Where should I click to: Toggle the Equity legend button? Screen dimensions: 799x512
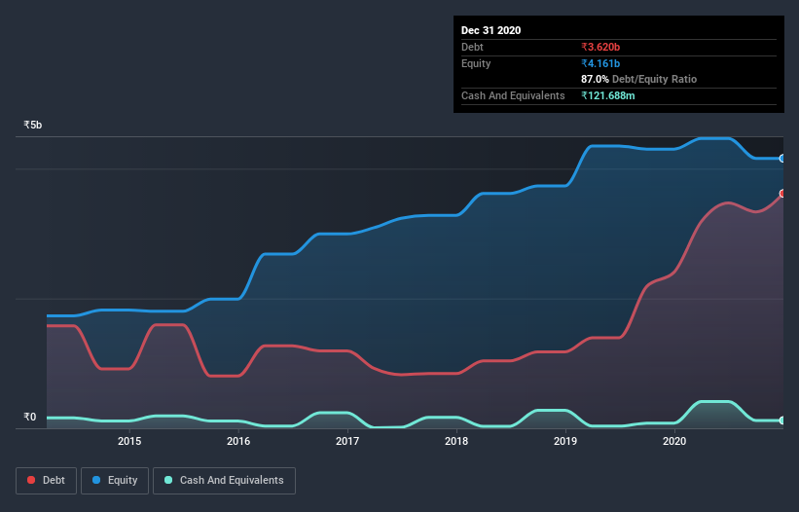tap(115, 481)
